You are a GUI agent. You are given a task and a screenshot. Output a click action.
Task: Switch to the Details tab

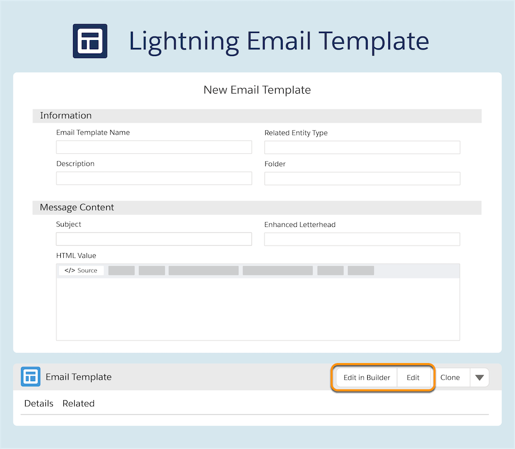click(39, 403)
